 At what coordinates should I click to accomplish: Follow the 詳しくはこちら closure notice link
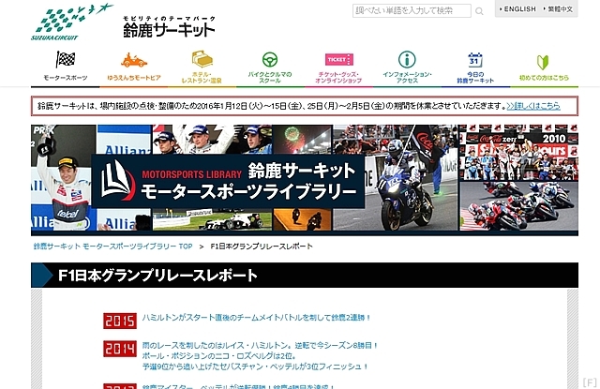(x=533, y=106)
